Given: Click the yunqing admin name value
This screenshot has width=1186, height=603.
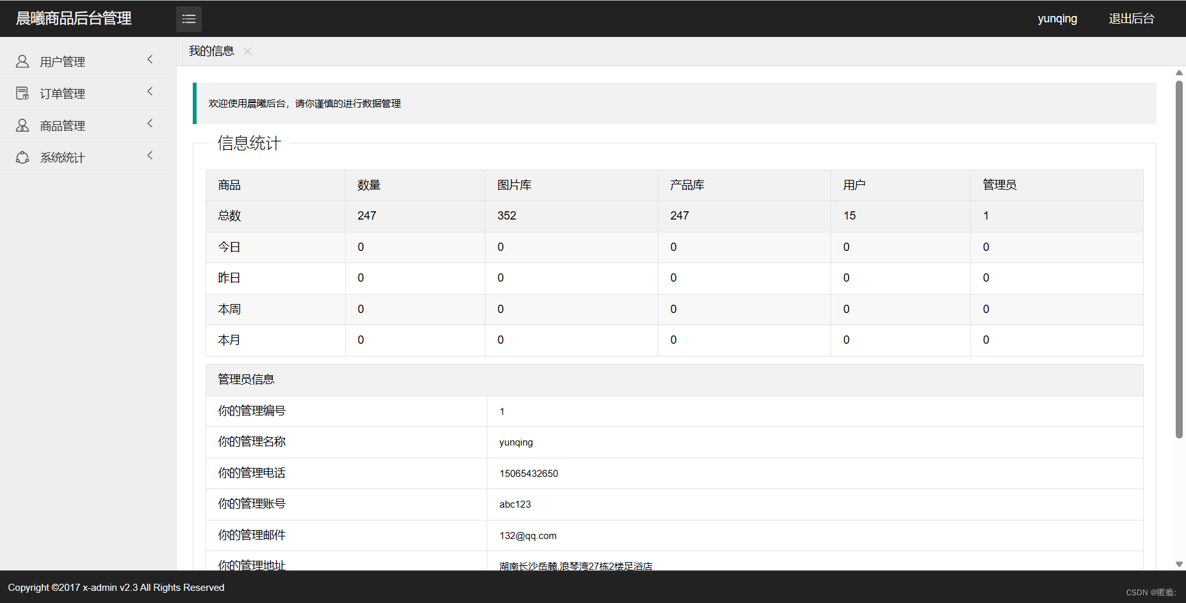Looking at the screenshot, I should pyautogui.click(x=516, y=442).
